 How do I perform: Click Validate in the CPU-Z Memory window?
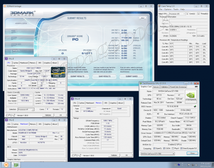[114, 155]
